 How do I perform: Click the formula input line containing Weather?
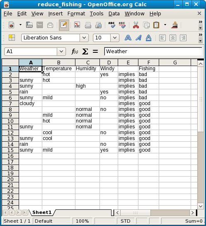point(153,52)
